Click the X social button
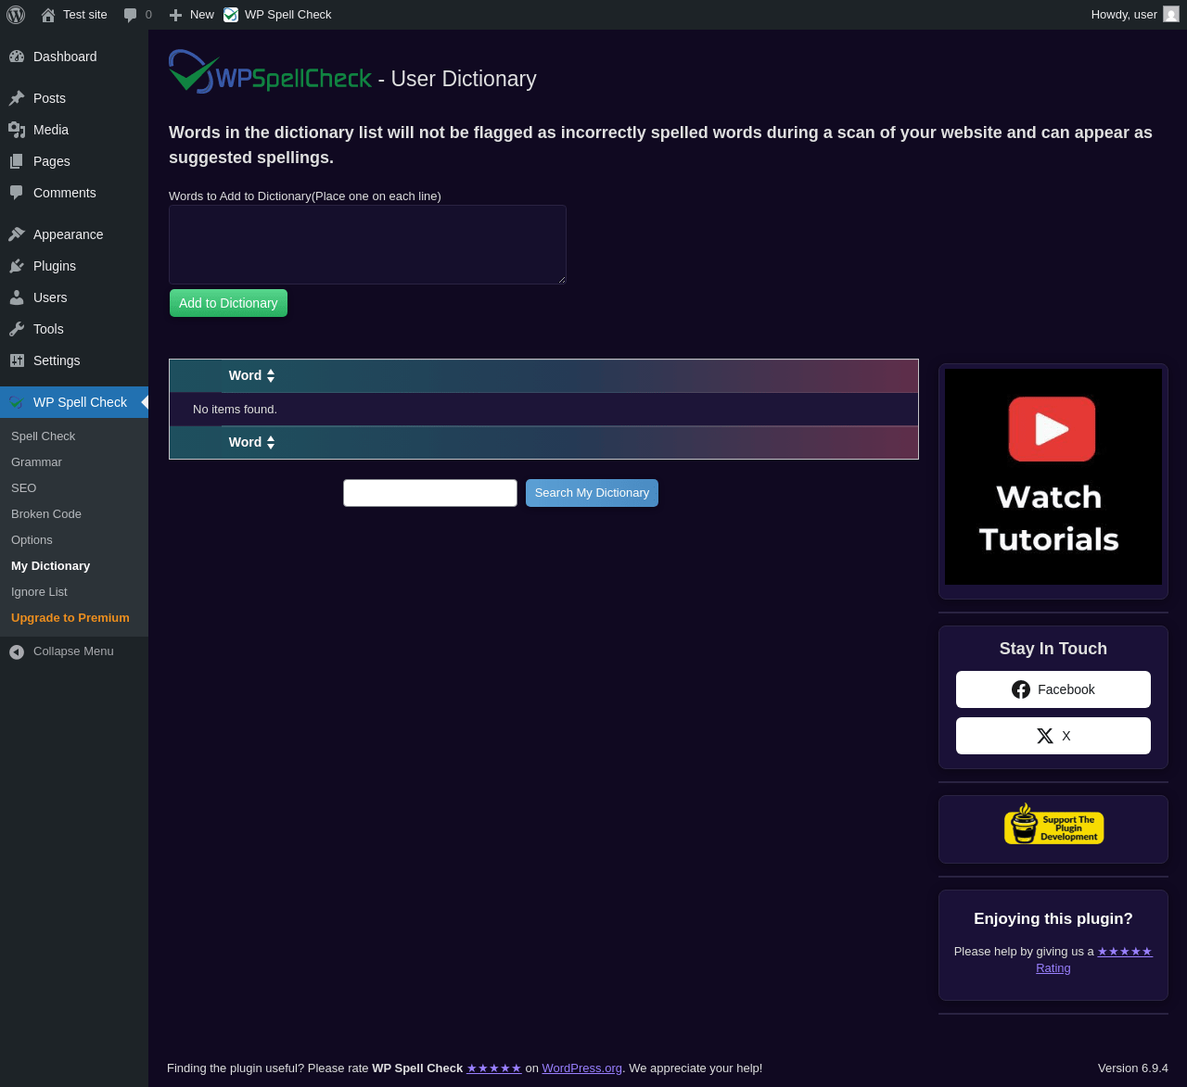The height and width of the screenshot is (1087, 1187). pos(1053,736)
